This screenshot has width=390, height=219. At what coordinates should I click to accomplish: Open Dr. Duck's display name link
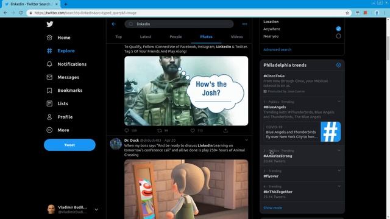coord(132,141)
